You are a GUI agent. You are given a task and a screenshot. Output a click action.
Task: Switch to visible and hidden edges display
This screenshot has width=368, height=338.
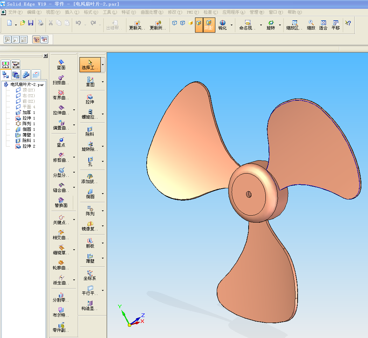click(x=182, y=23)
